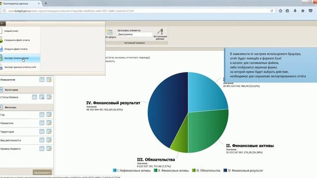Open edit icon in Территория row

pos(49,132)
